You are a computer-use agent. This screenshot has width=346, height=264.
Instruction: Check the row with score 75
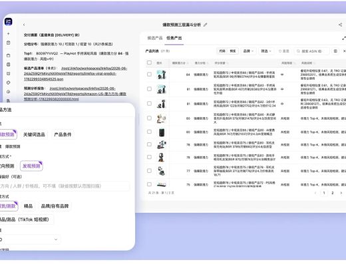[149, 184]
